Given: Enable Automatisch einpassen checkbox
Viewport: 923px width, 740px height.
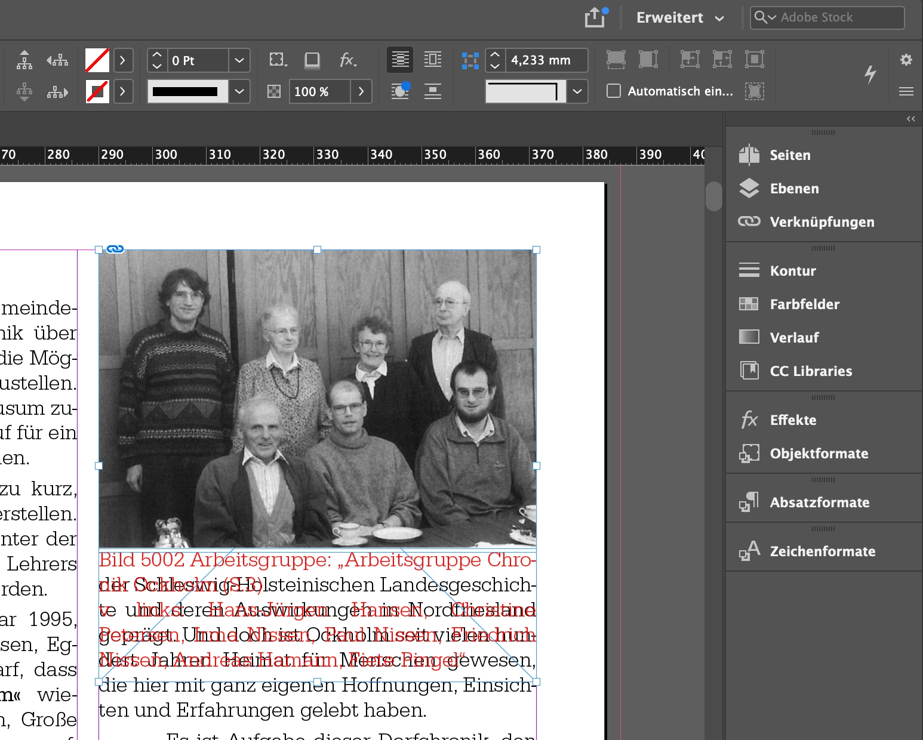Looking at the screenshot, I should pos(614,91).
